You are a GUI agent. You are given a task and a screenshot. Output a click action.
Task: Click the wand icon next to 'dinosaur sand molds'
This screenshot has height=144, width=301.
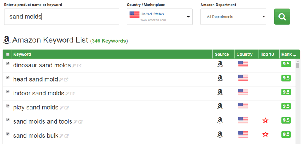[74, 65]
